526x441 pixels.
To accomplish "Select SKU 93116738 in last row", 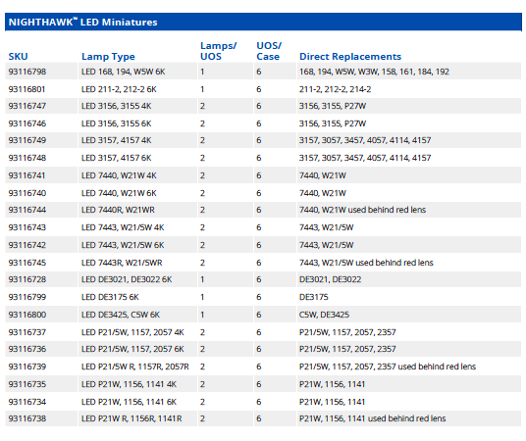I will tap(27, 418).
